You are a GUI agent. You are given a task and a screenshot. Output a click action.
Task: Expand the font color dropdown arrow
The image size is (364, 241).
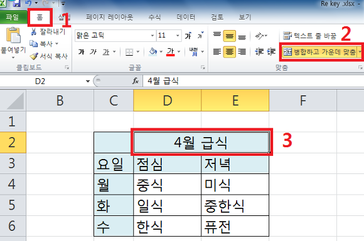click(179, 52)
